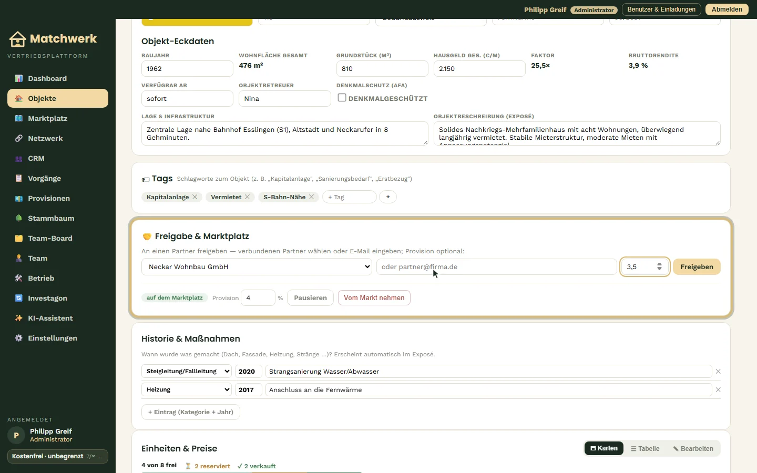The width and height of the screenshot is (757, 473).
Task: Click the CRM people icon
Action: 19,158
